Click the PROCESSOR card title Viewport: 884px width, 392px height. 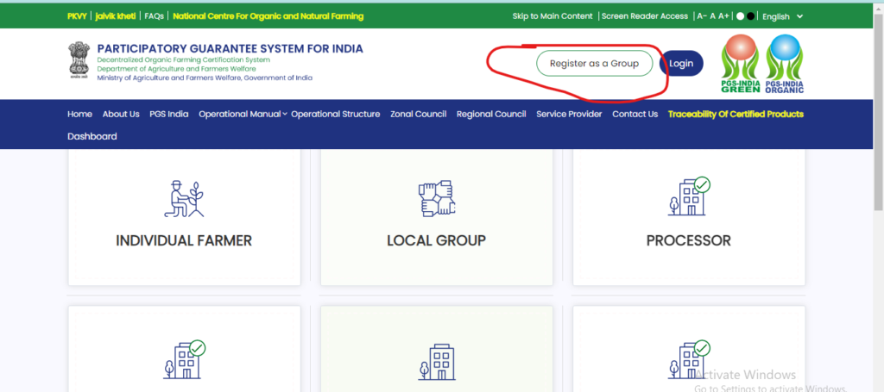pyautogui.click(x=688, y=240)
